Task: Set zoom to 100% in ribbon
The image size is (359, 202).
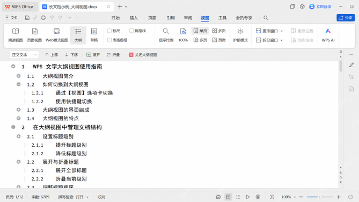Action: click(183, 35)
